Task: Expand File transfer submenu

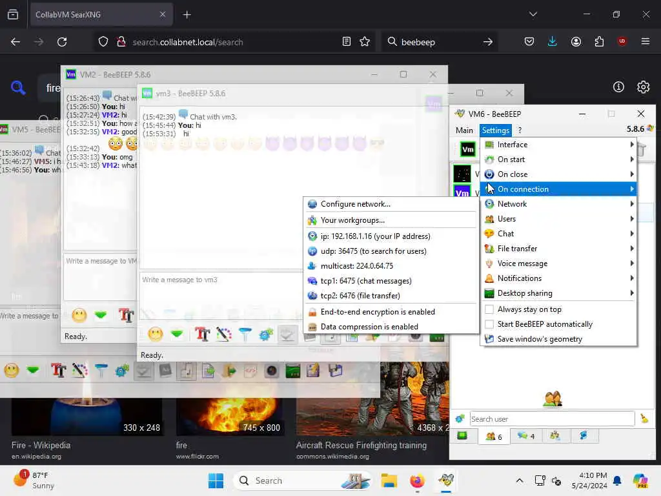Action: click(558, 249)
